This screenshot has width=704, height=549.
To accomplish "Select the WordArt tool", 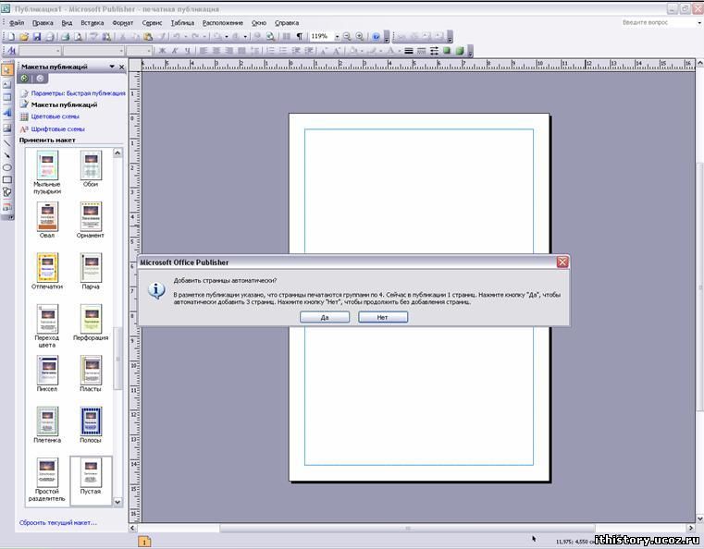I will pos(6,112).
